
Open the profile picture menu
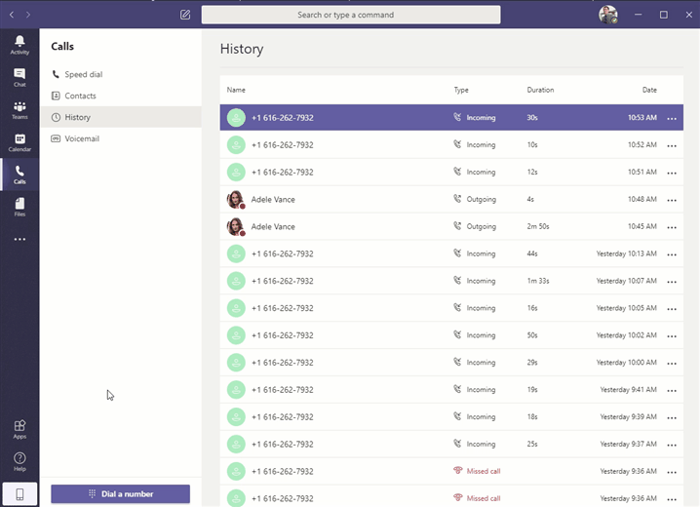(x=608, y=15)
